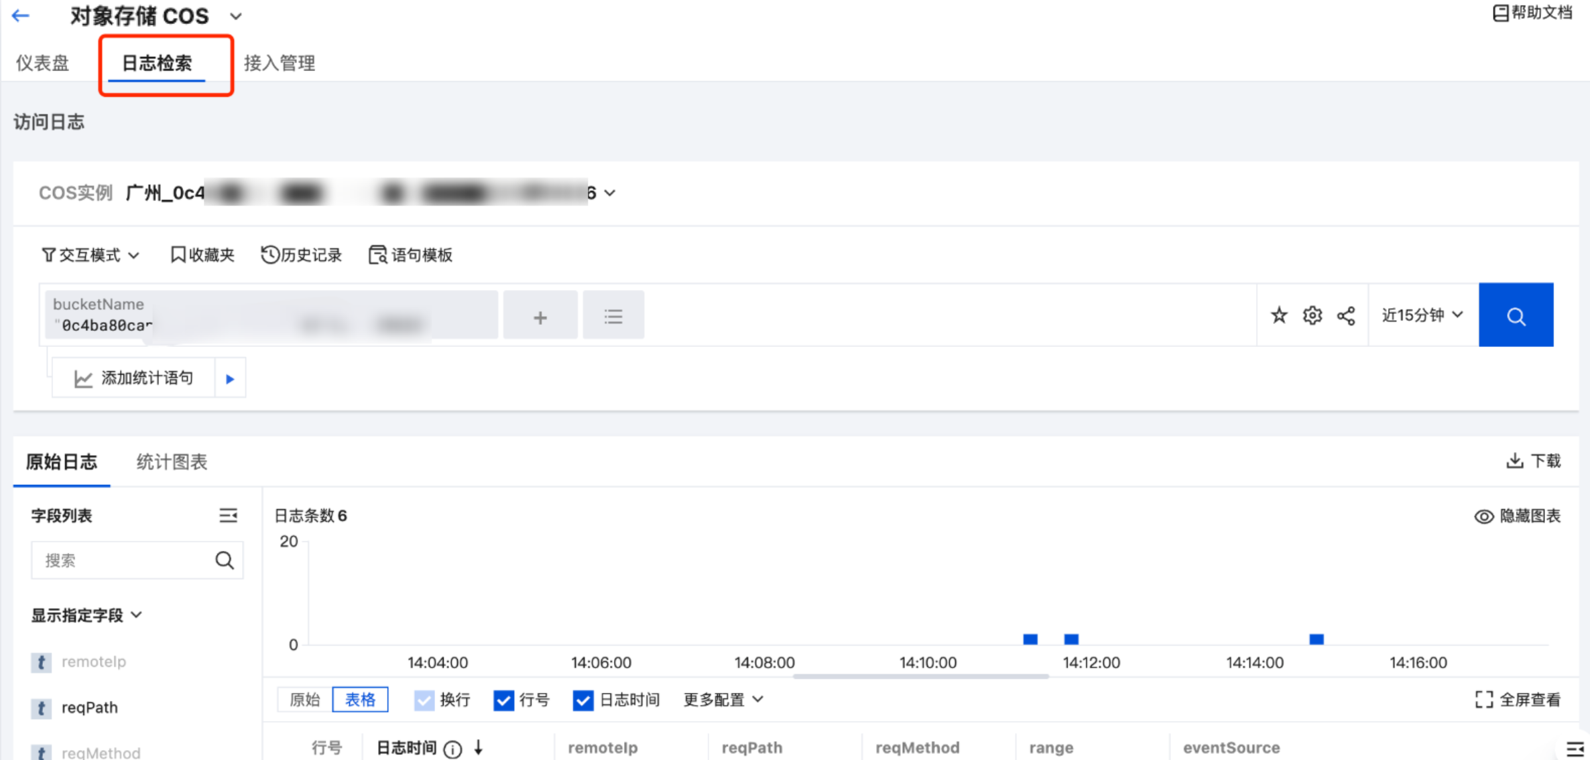Screen dimensions: 1590x760
Task: Open the 更多配置 dropdown
Action: coord(723,700)
